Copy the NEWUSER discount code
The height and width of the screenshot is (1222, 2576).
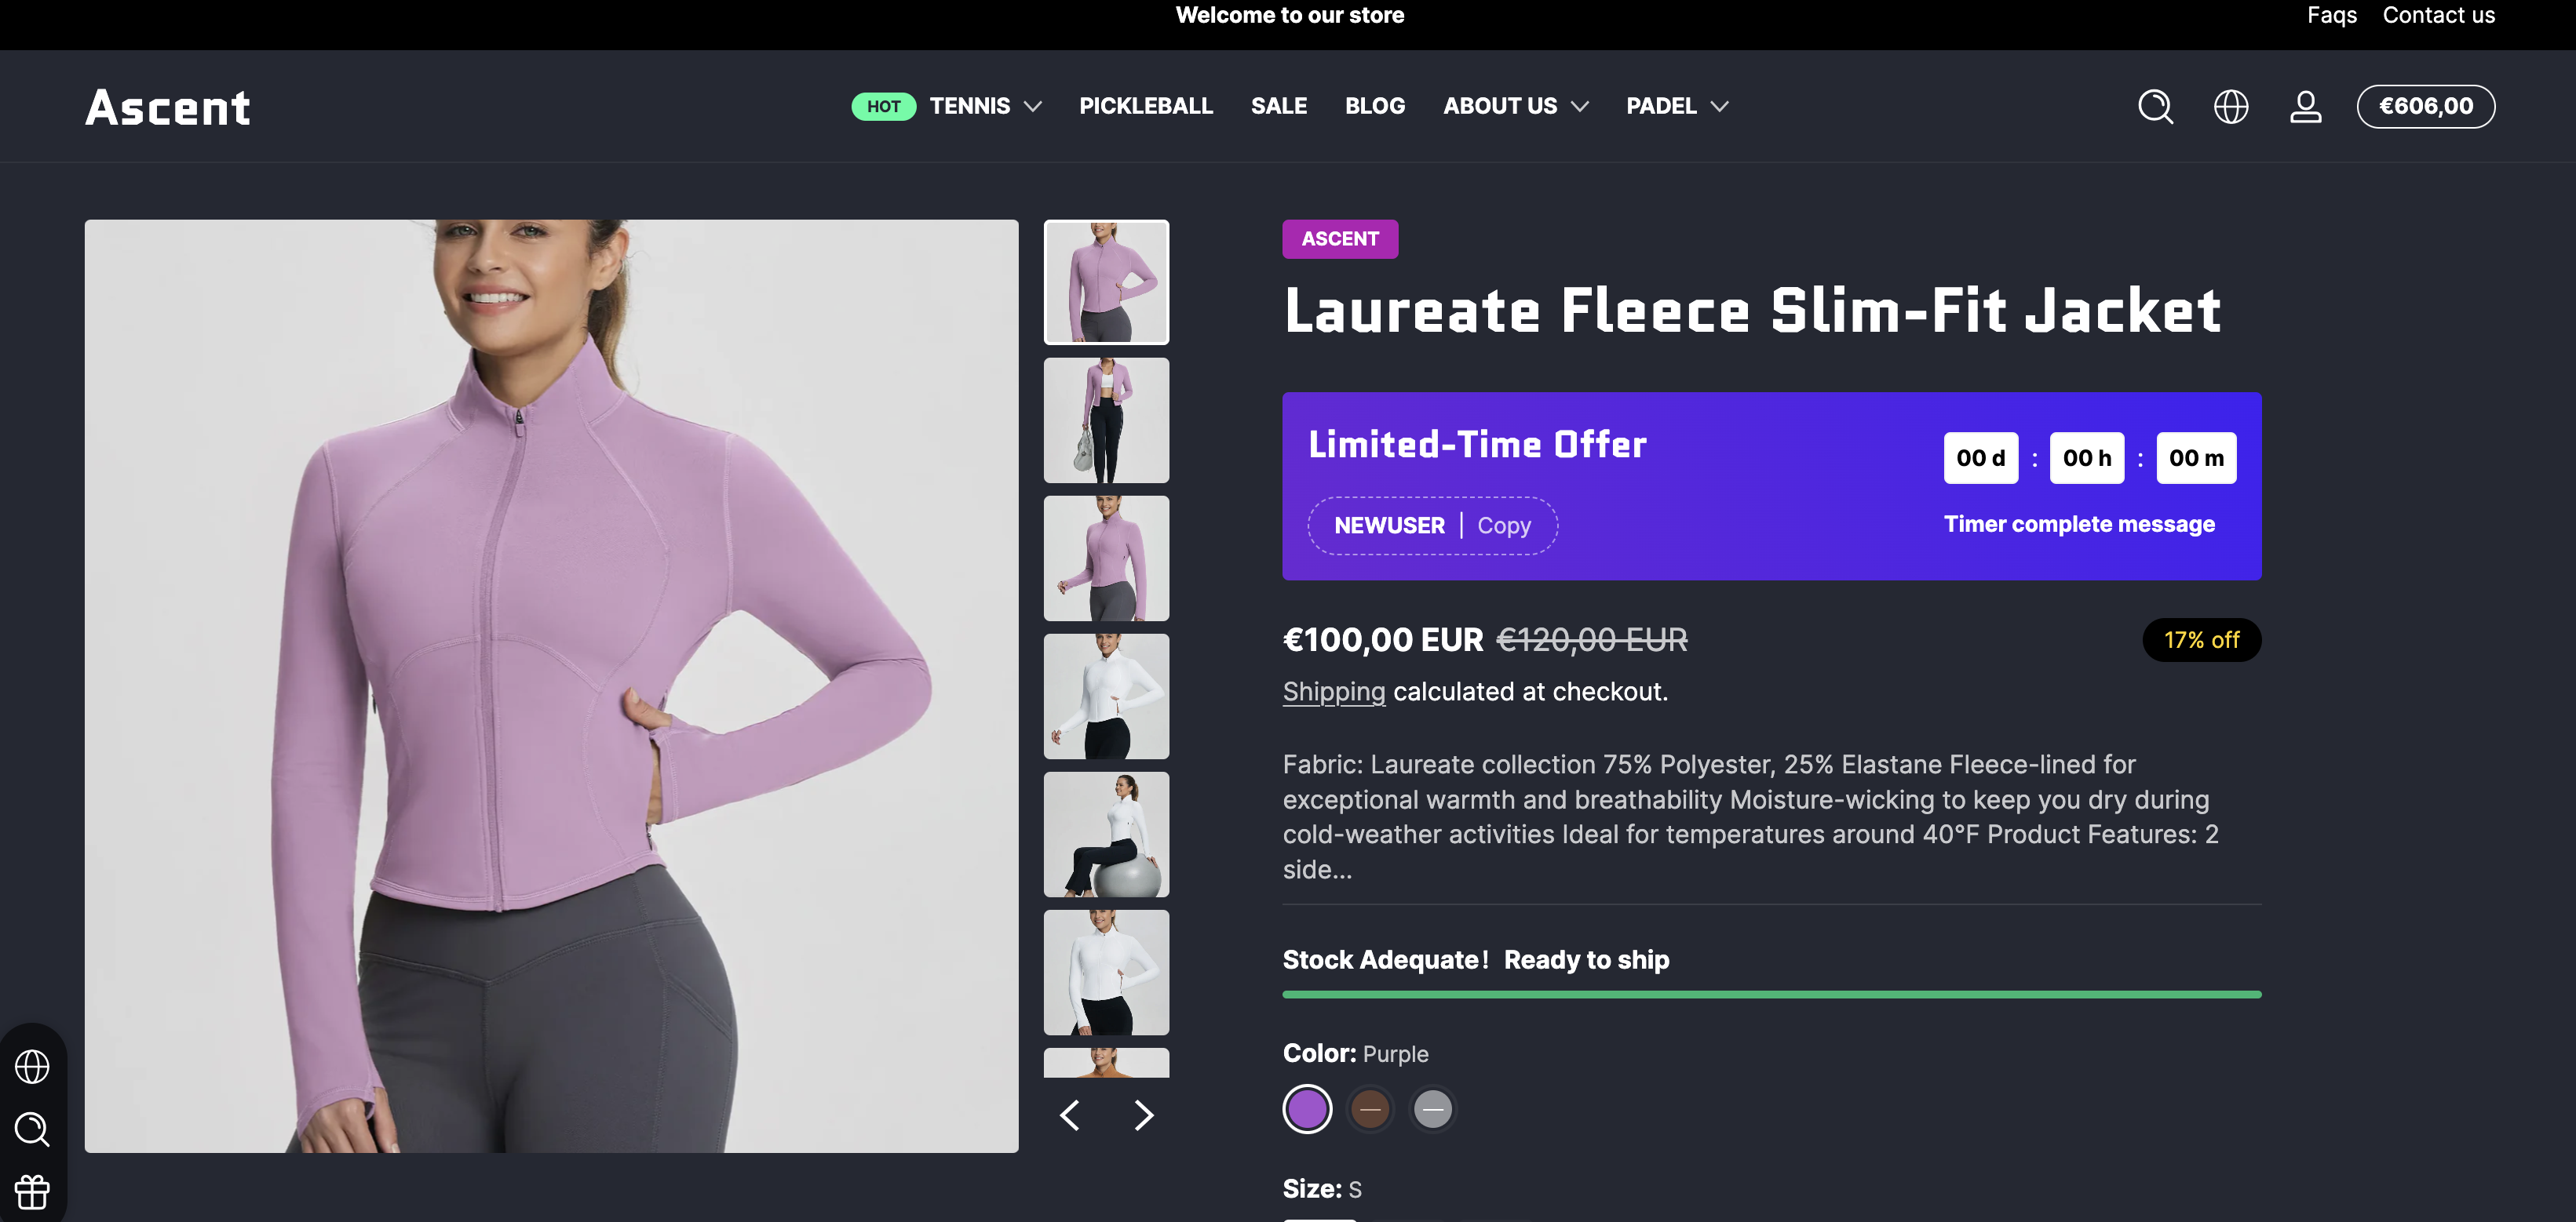[x=1503, y=526]
